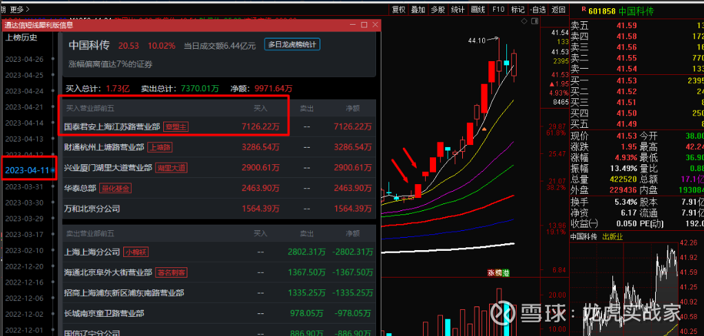Click the 换手 5.34% value

coord(626,201)
